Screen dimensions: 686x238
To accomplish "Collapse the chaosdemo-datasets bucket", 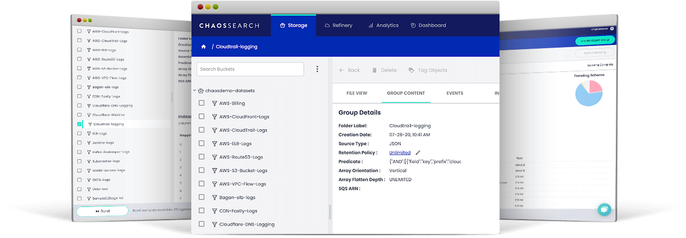I will pos(195,91).
